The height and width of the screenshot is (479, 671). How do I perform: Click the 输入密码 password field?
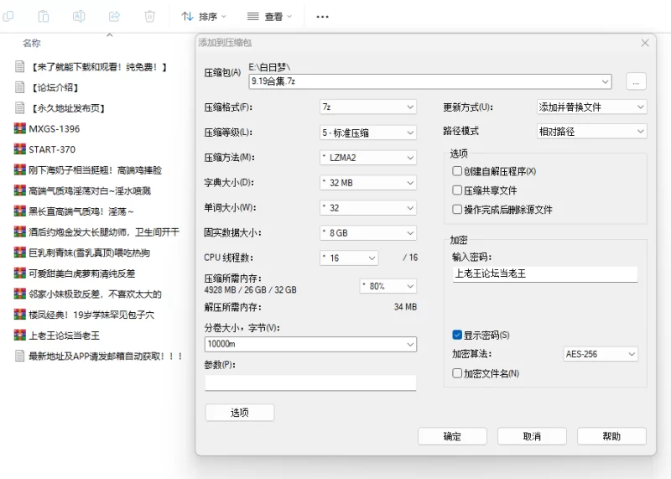545,274
